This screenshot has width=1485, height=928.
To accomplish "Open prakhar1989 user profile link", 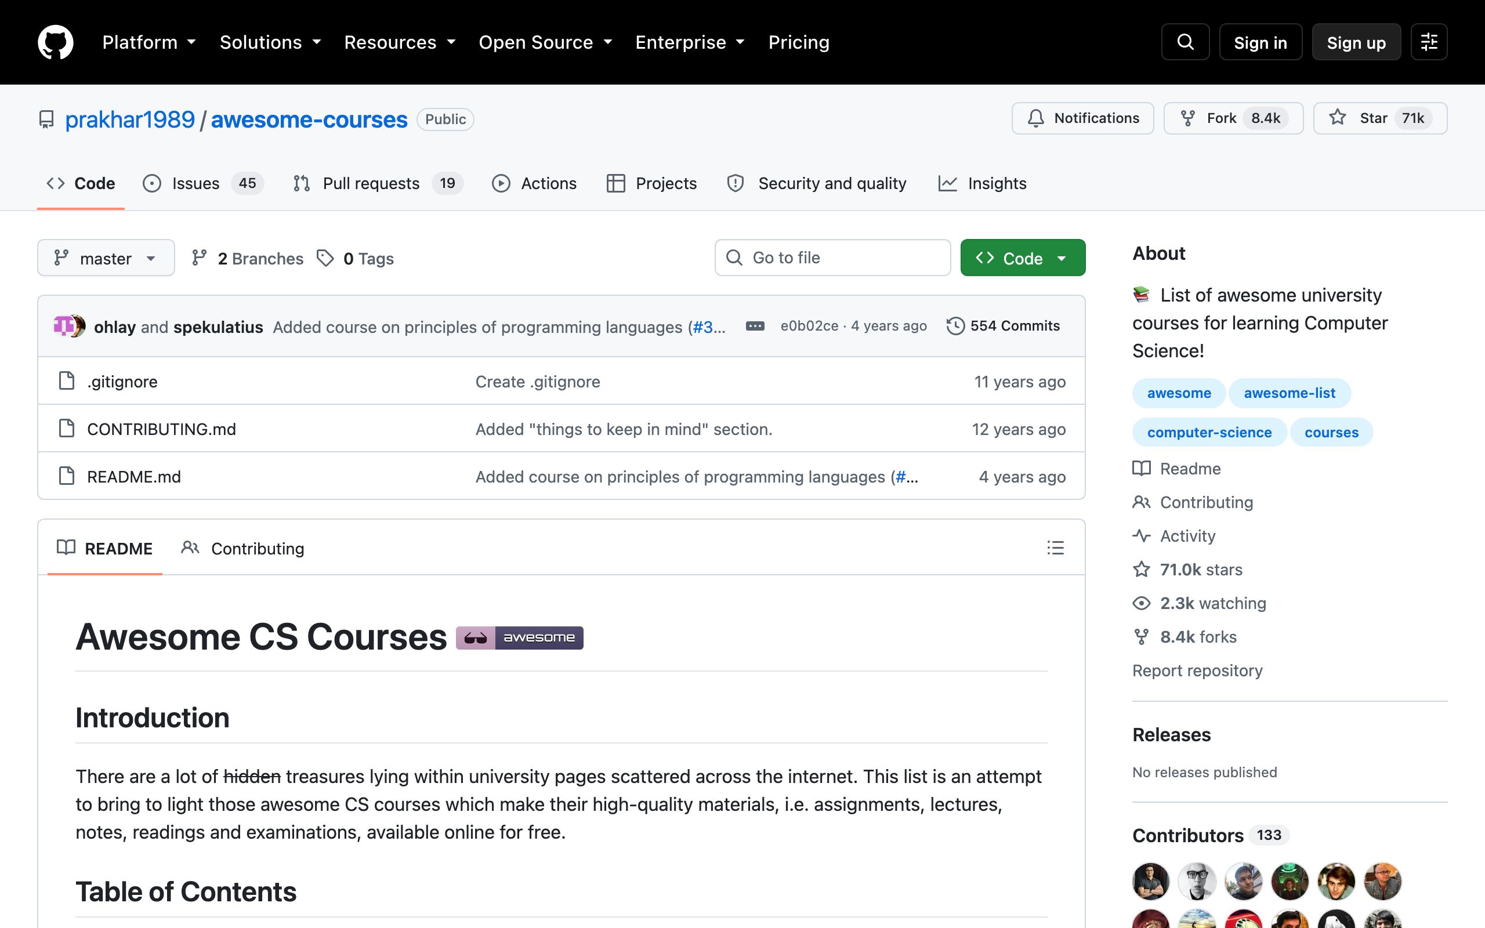I will [x=129, y=119].
